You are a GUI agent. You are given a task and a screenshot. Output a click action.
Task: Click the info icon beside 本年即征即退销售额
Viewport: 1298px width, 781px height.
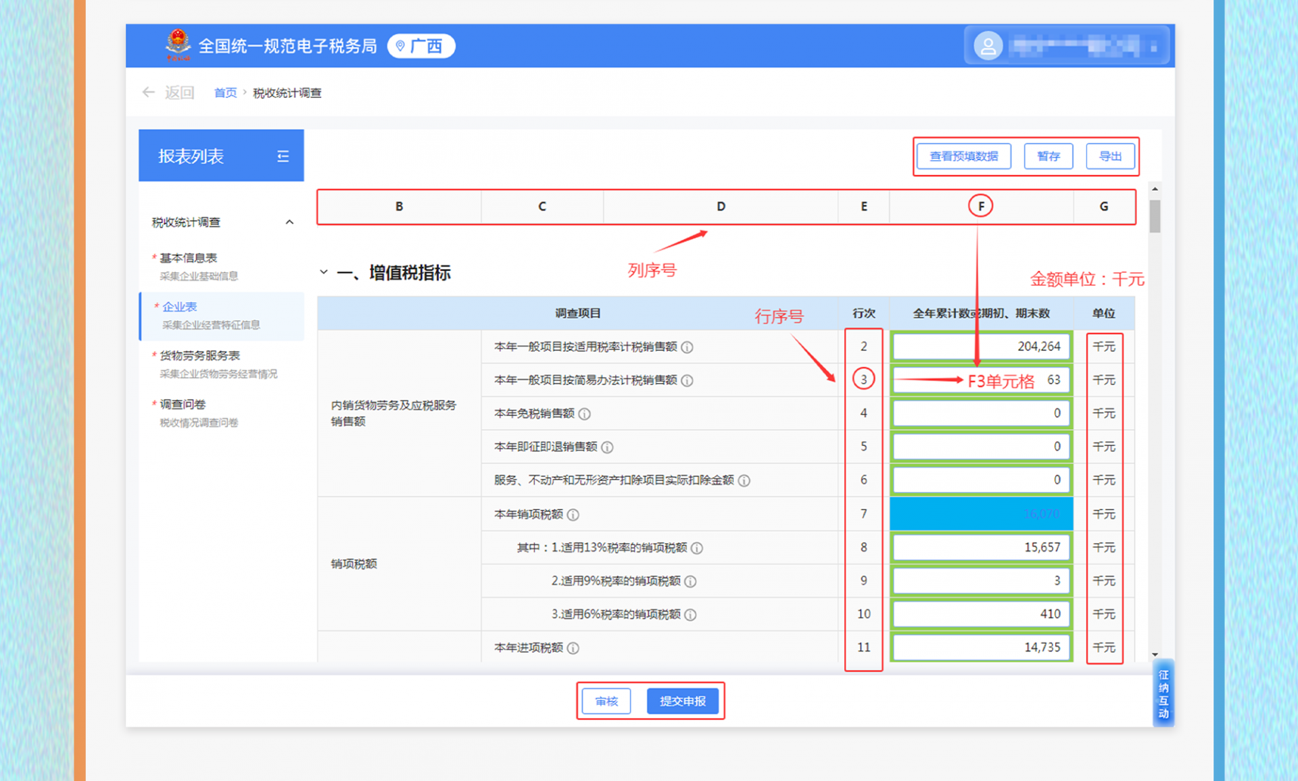tap(606, 447)
